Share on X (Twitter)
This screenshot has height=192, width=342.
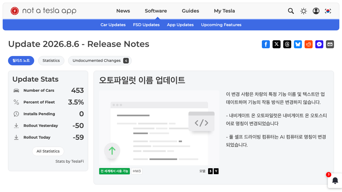click(x=277, y=44)
